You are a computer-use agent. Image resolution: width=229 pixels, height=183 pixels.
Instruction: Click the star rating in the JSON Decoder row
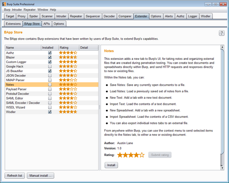tap(68, 75)
